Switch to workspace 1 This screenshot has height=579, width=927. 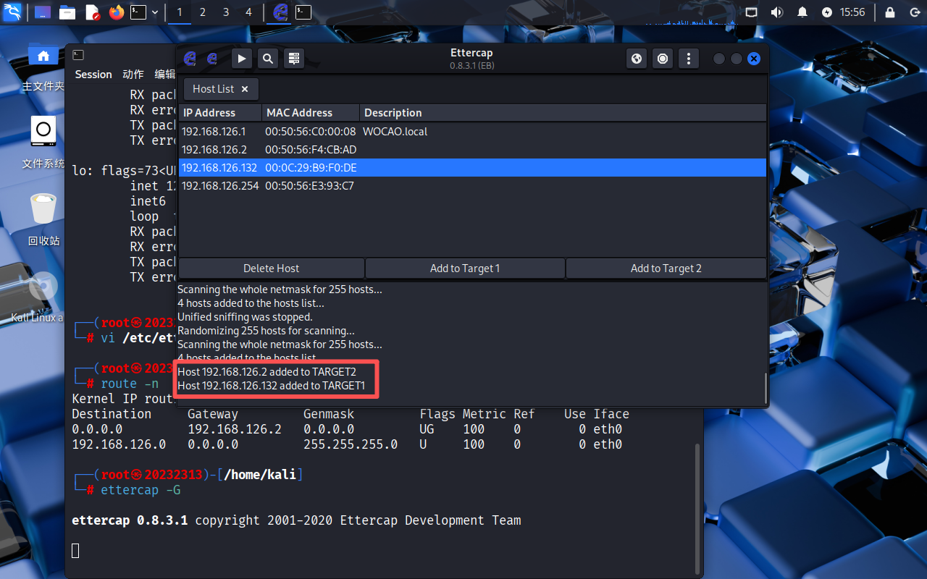tap(180, 12)
